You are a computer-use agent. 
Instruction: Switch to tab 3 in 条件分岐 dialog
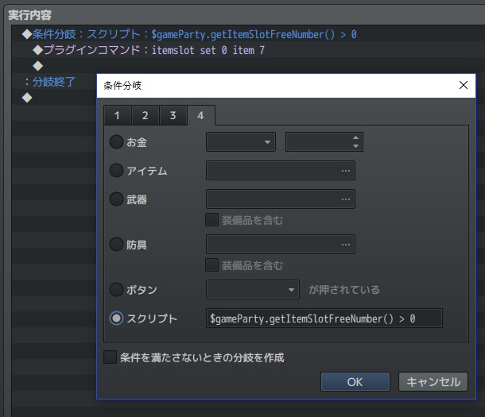[173, 115]
